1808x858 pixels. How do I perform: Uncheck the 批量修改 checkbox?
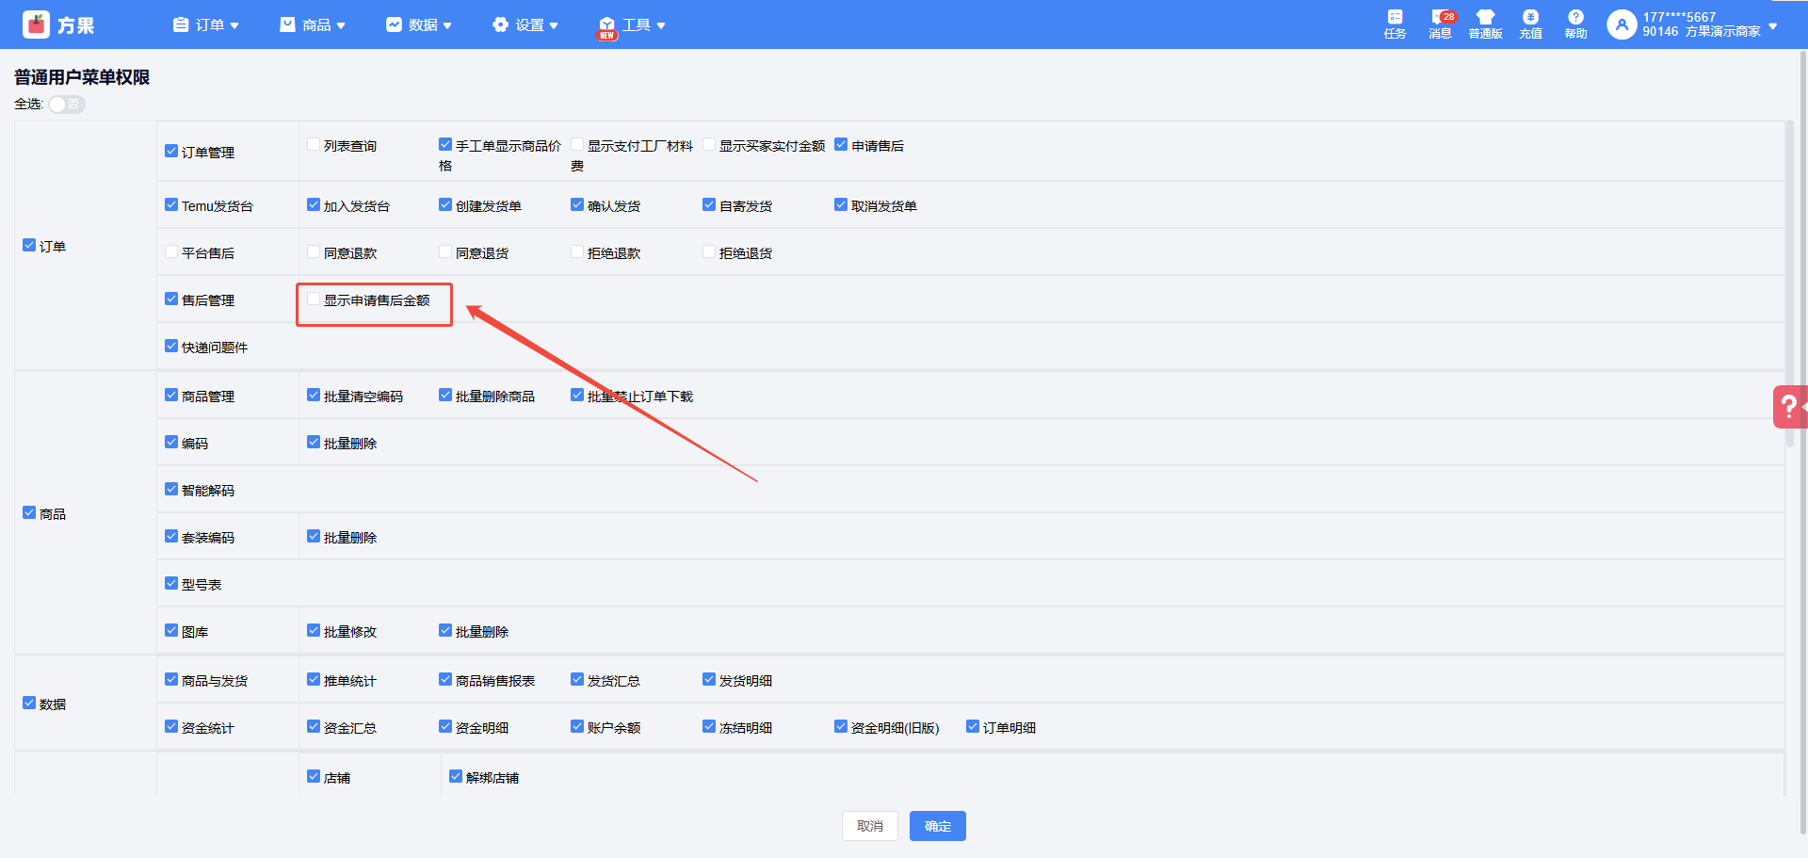pyautogui.click(x=314, y=631)
